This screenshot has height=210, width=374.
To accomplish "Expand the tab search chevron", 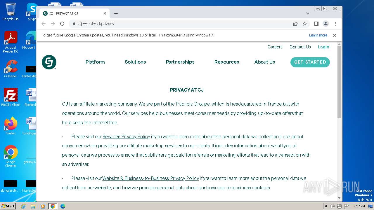I will [308, 13].
